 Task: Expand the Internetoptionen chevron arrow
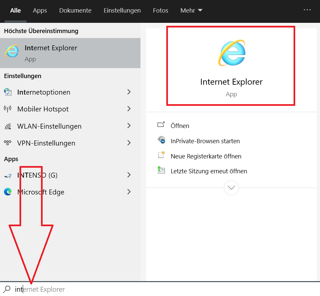[x=129, y=92]
